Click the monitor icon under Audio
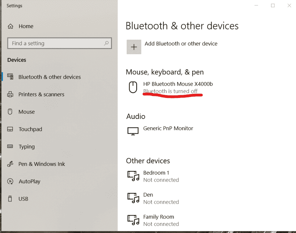Screen dimensions: 296x233 pos(133,131)
